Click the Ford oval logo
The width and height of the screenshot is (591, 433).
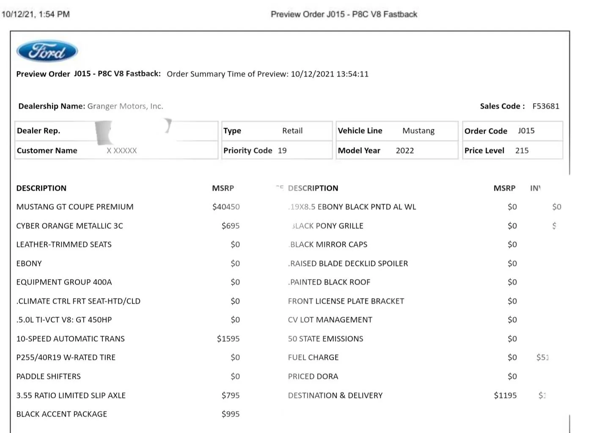[47, 52]
